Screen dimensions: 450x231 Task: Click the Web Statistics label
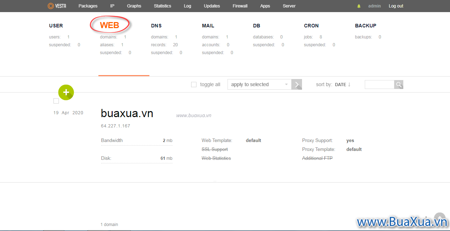[216, 158]
